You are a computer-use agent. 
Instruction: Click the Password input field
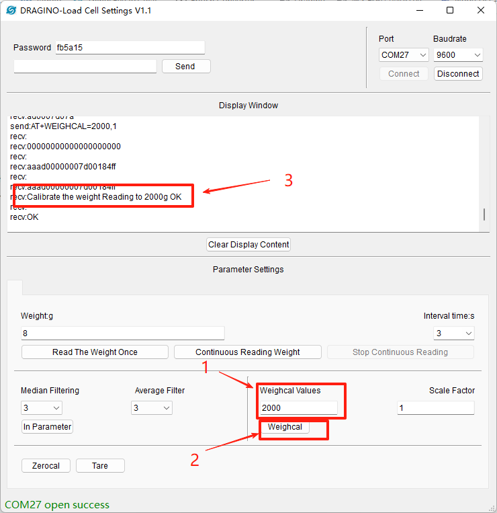130,48
